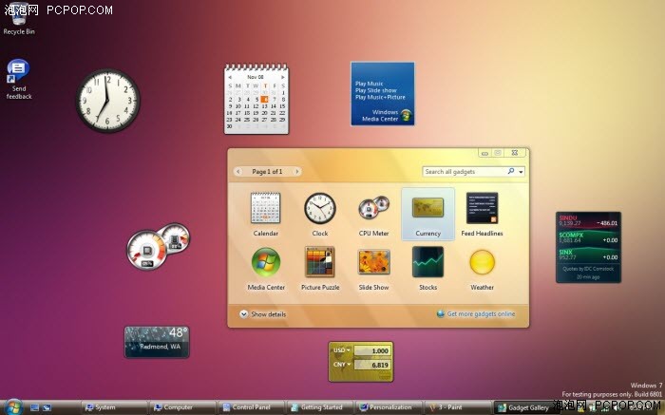
Task: Select Stocks gadget in gallery
Action: pyautogui.click(x=427, y=269)
